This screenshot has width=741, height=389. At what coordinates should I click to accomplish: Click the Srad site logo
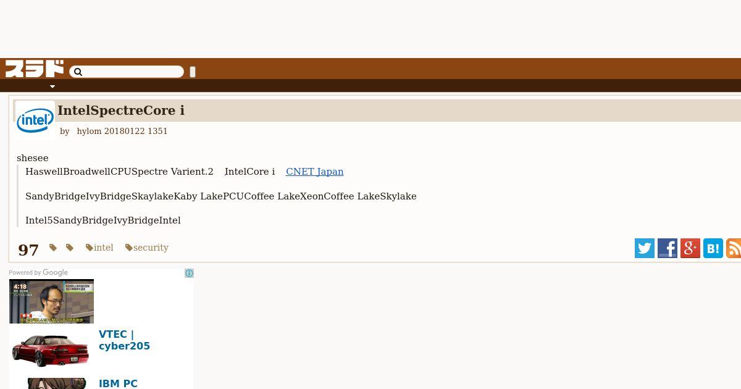tap(35, 69)
